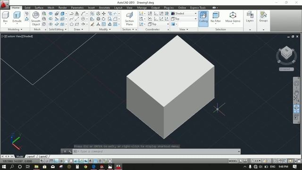Select the Erase tool in Modify panel

point(92,24)
